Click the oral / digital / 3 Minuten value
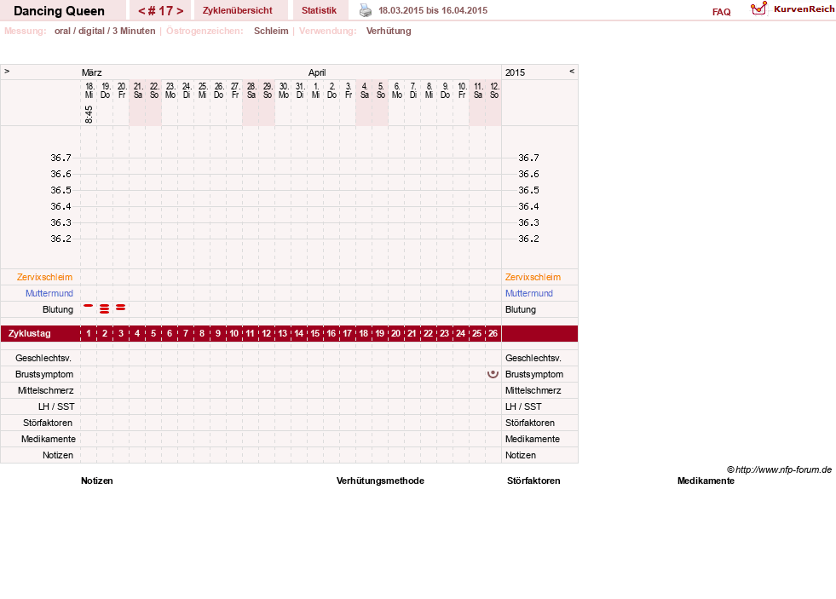 105,31
